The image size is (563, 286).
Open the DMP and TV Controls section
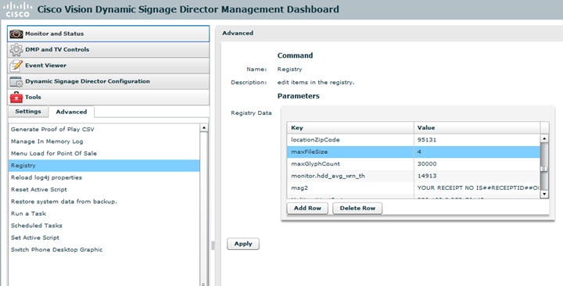click(x=108, y=49)
